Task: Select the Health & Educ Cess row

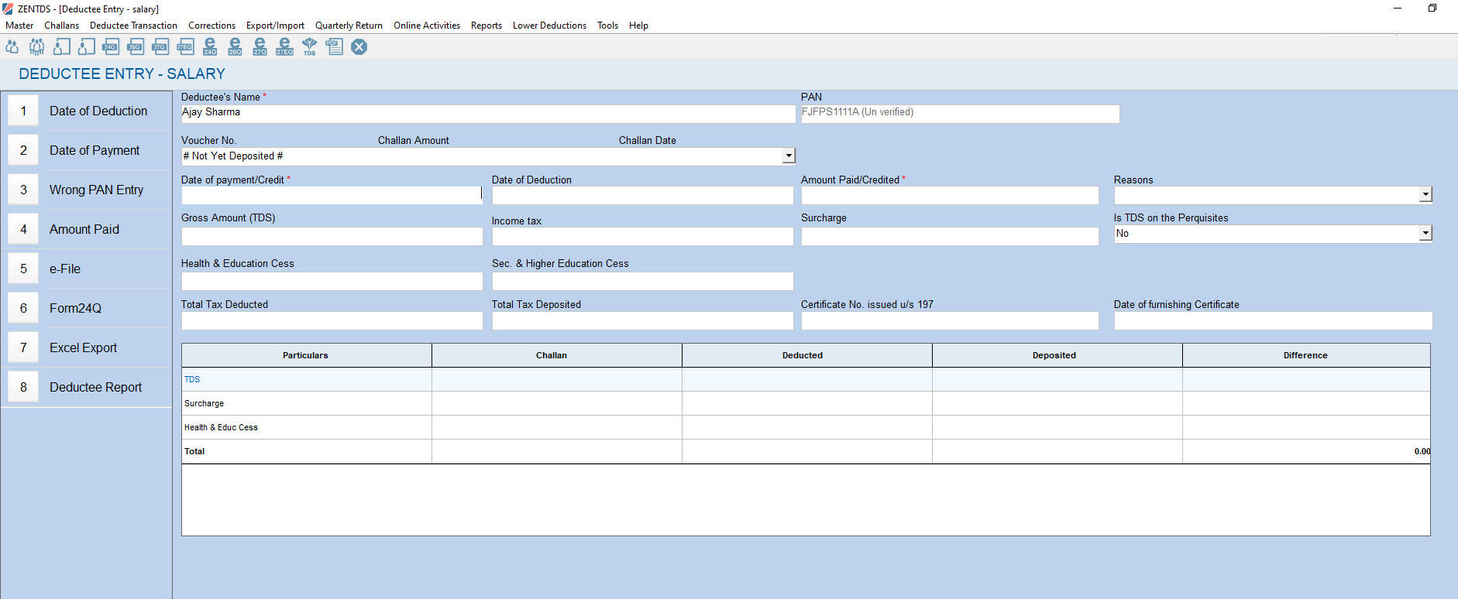Action: pos(806,427)
